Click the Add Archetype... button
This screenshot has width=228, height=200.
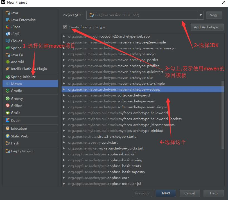point(207,27)
